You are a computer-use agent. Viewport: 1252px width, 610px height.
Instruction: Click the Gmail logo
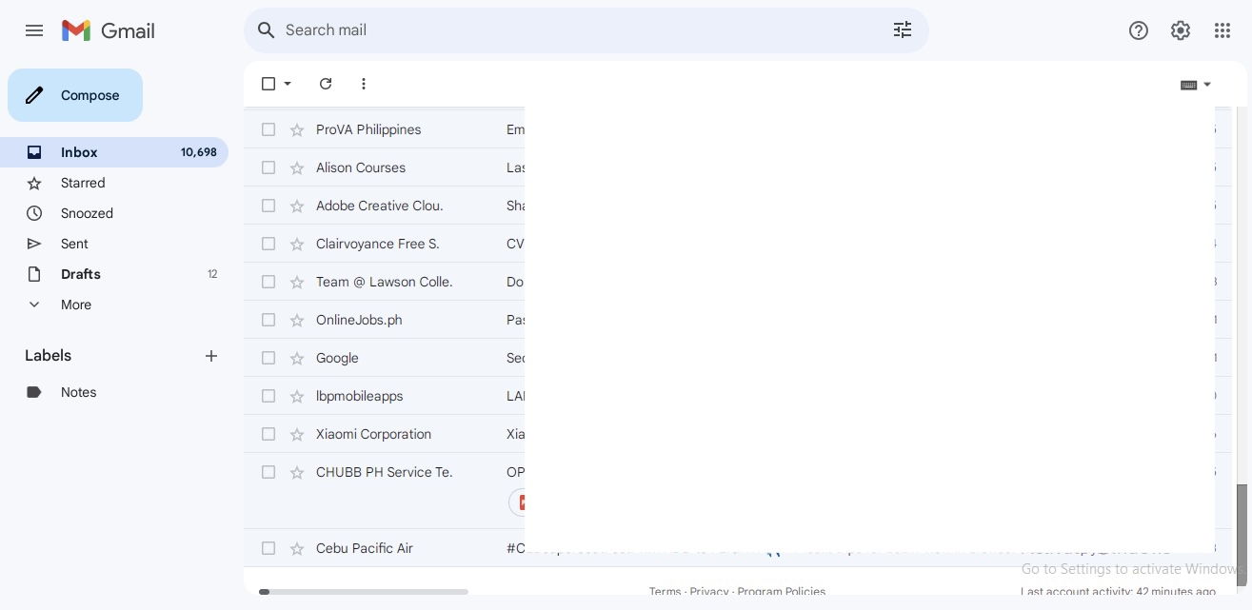[x=108, y=30]
